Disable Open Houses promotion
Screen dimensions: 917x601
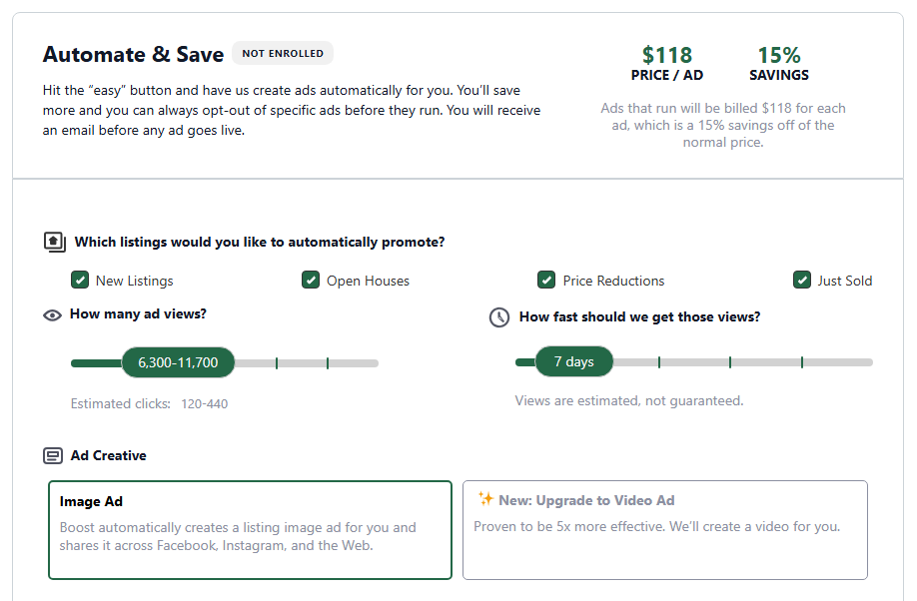pyautogui.click(x=311, y=280)
